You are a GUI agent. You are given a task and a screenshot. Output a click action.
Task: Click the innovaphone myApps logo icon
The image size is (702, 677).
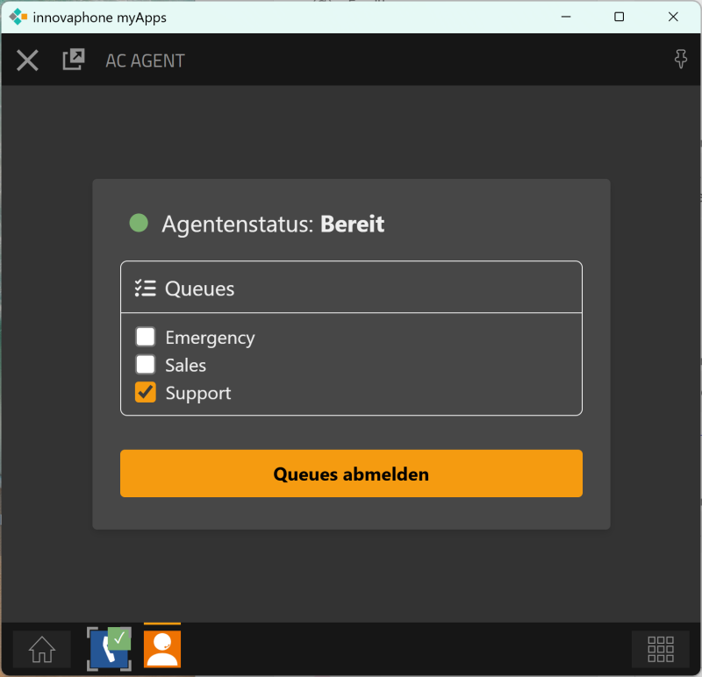point(18,17)
